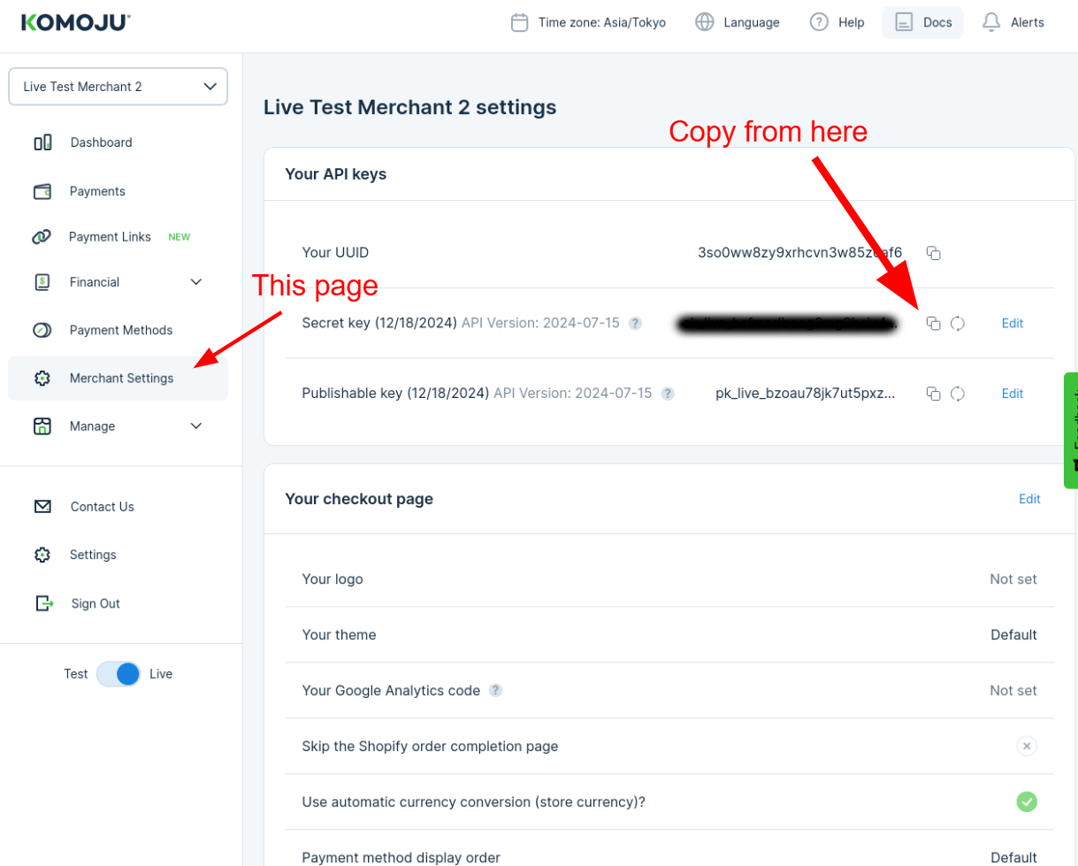
Task: Open the Live Test Merchant 2 dropdown
Action: coord(118,87)
